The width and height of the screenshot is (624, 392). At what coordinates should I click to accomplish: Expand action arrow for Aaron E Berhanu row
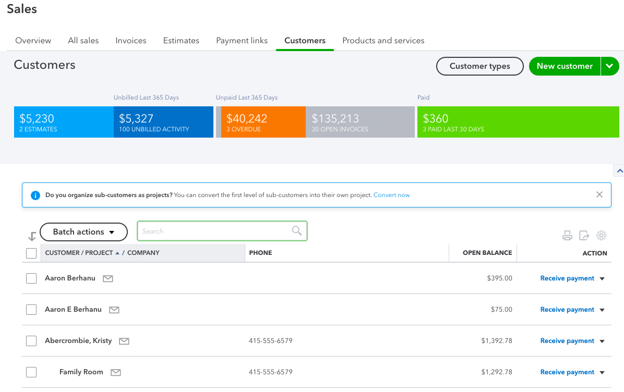click(x=602, y=310)
